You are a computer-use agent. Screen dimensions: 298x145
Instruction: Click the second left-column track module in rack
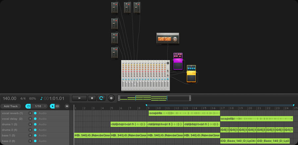[115, 24]
